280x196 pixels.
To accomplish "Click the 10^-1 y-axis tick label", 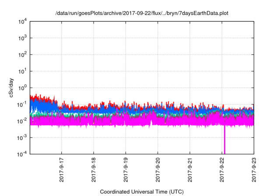I will pos(22,105).
